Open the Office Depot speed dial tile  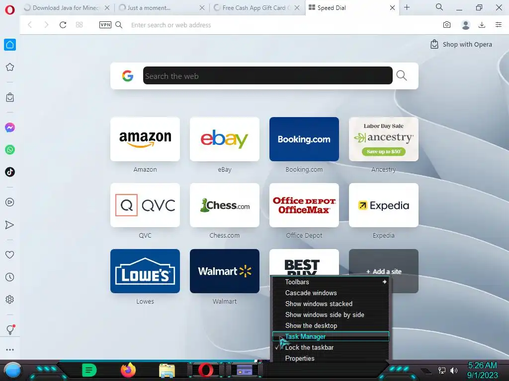tap(304, 205)
